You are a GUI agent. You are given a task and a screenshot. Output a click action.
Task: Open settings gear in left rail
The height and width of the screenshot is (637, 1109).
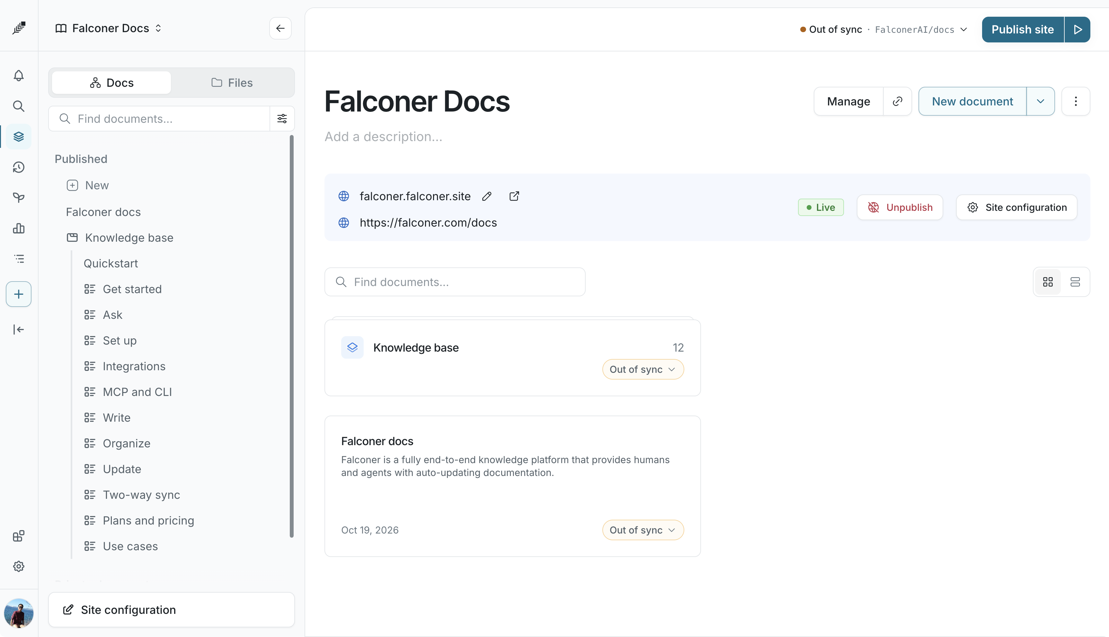click(18, 567)
